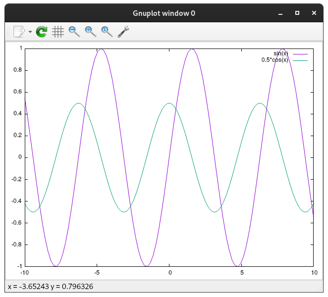Click the zoom out magnifier icon
This screenshot has height=297, width=328.
tap(74, 32)
